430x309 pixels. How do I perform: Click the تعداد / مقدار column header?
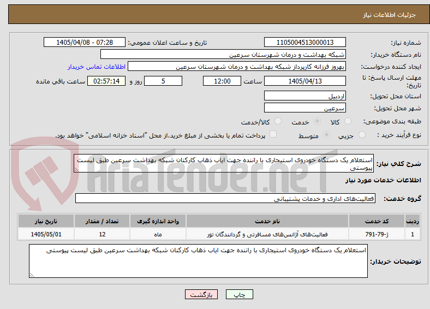[x=102, y=221]
